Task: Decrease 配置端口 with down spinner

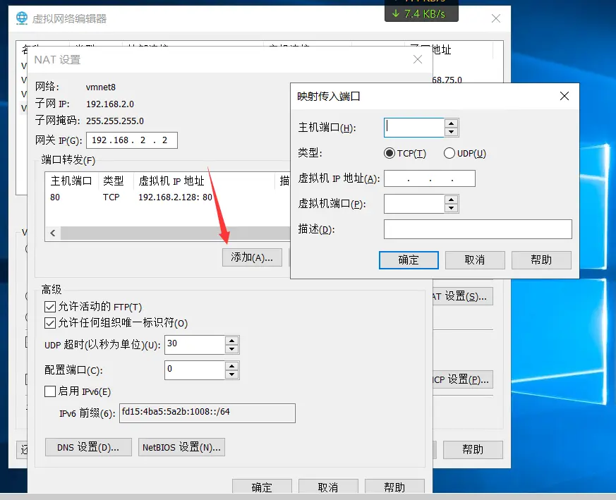Action: [231, 374]
